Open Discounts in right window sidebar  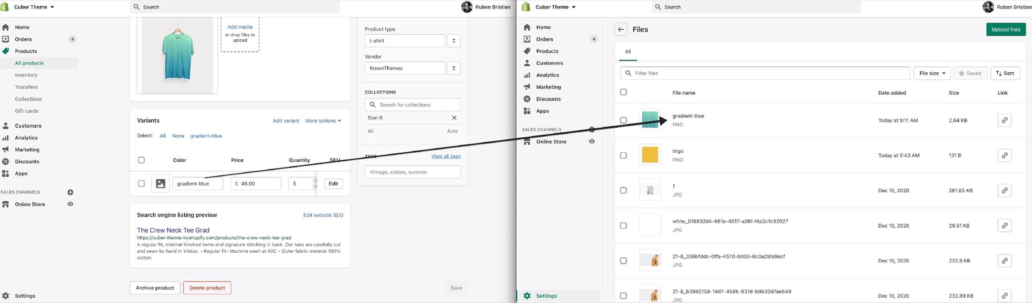[548, 99]
